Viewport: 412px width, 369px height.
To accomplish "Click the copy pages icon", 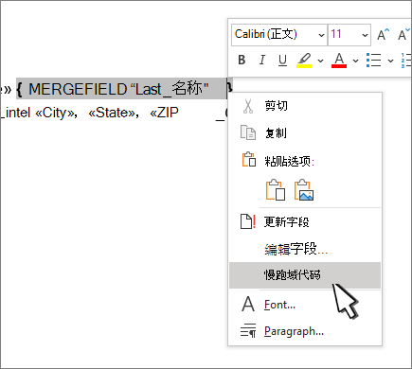I will point(248,132).
